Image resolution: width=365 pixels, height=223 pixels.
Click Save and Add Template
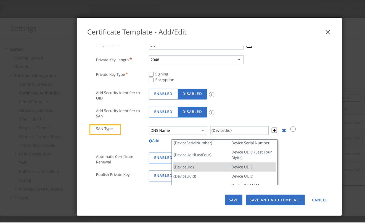tap(275, 200)
